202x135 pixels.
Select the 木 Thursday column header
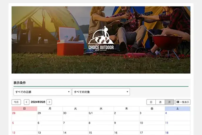pos(126,109)
